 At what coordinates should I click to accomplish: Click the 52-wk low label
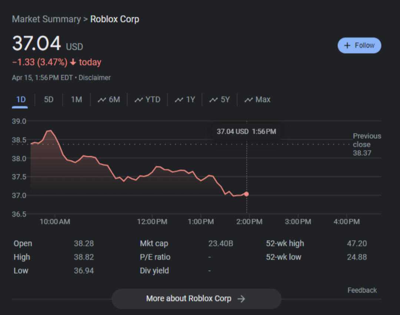[284, 257]
